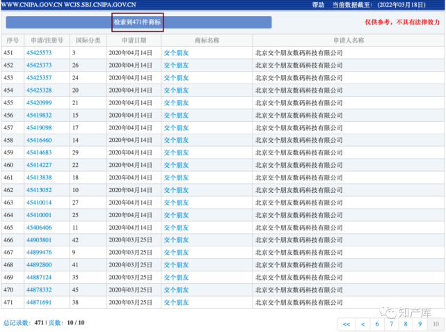The image size is (446, 332).
Task: Click application date in row 467
Action: coord(130,253)
